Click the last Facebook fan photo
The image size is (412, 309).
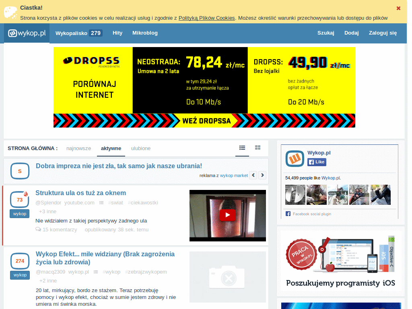381,195
